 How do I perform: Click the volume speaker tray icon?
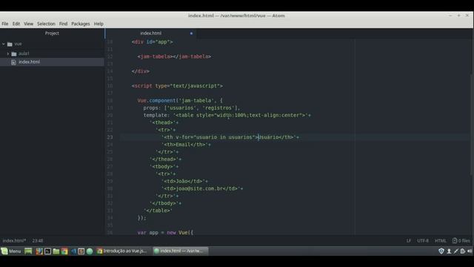click(470, 251)
